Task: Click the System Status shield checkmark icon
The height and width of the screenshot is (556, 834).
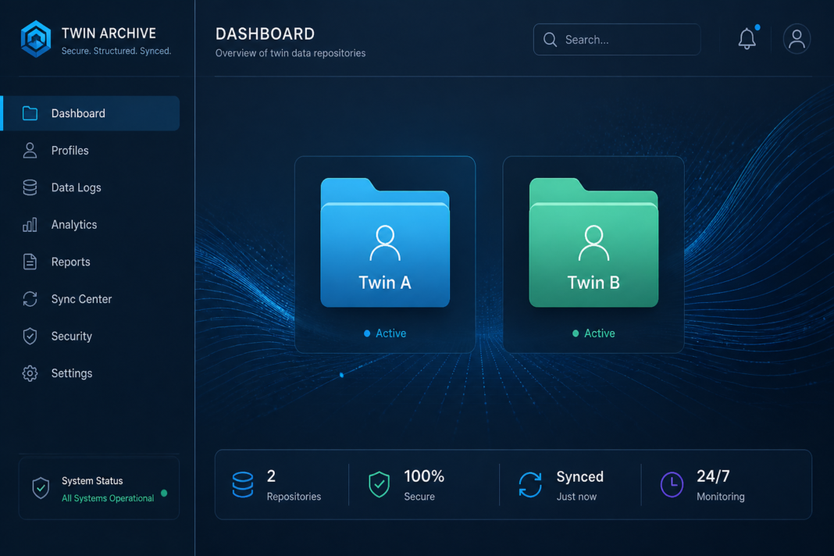Action: point(41,488)
